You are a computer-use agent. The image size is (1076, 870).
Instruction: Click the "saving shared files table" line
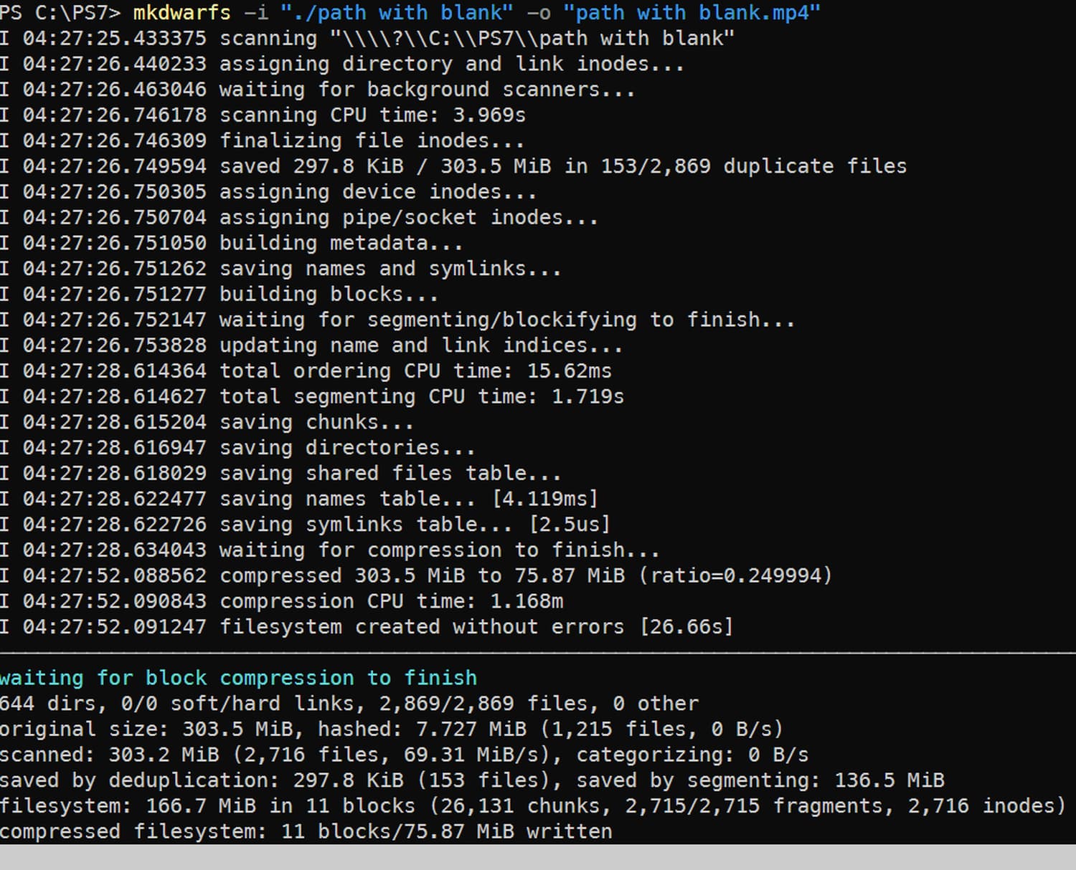(390, 473)
